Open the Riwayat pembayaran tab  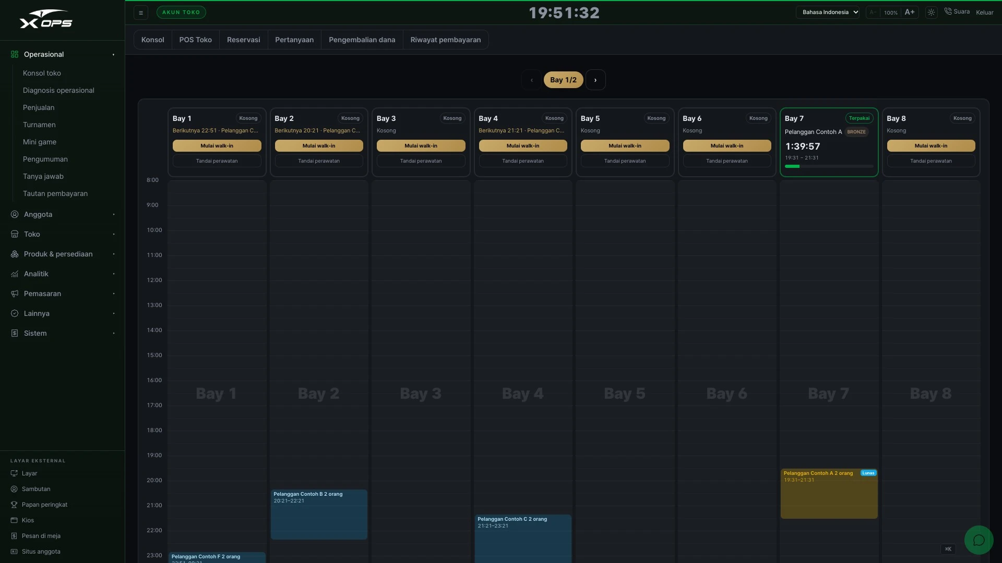[446, 40]
